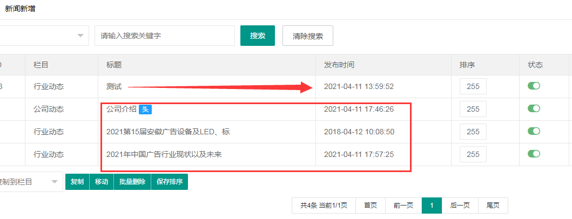Select the 2021第15届安徽广告设备及LED、标 title

[168, 132]
